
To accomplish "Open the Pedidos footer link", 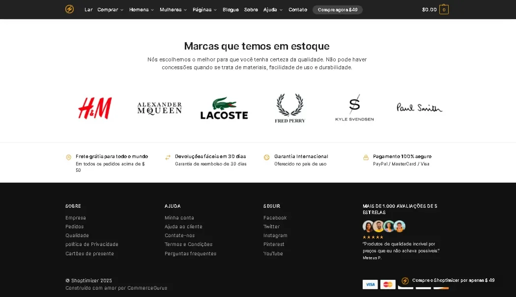I will pyautogui.click(x=75, y=227).
